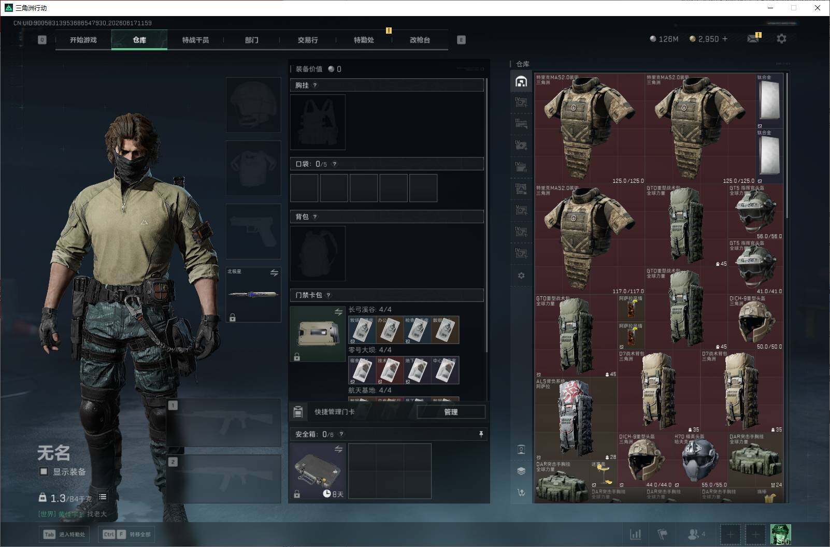Viewport: 830px width, 547px height.
Task: Open the help icon next to 门禁卡包
Action: pos(328,295)
